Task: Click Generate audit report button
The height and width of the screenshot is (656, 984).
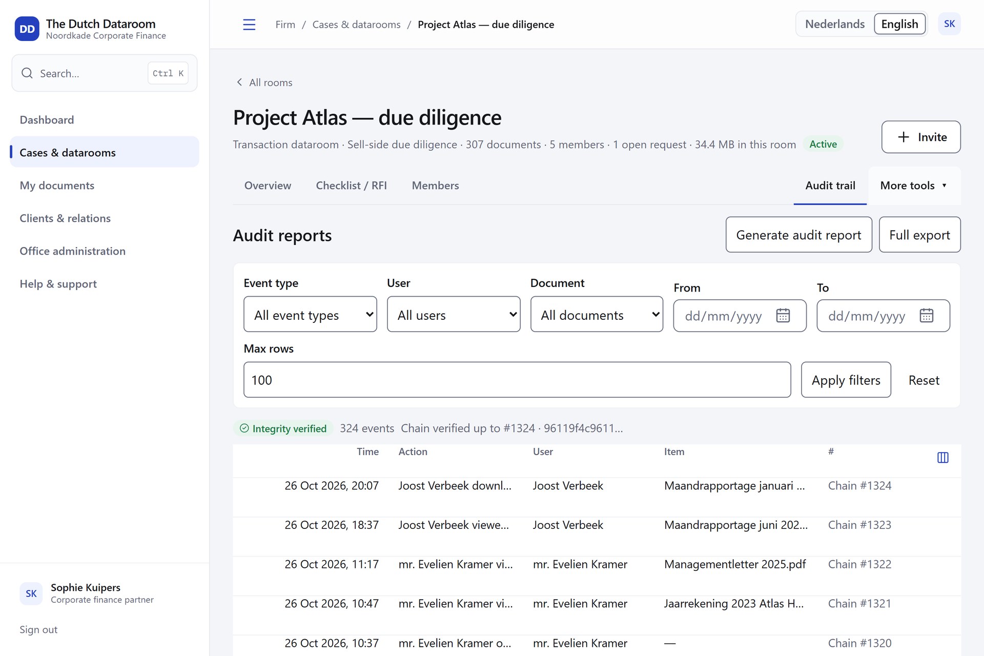Action: 798,235
